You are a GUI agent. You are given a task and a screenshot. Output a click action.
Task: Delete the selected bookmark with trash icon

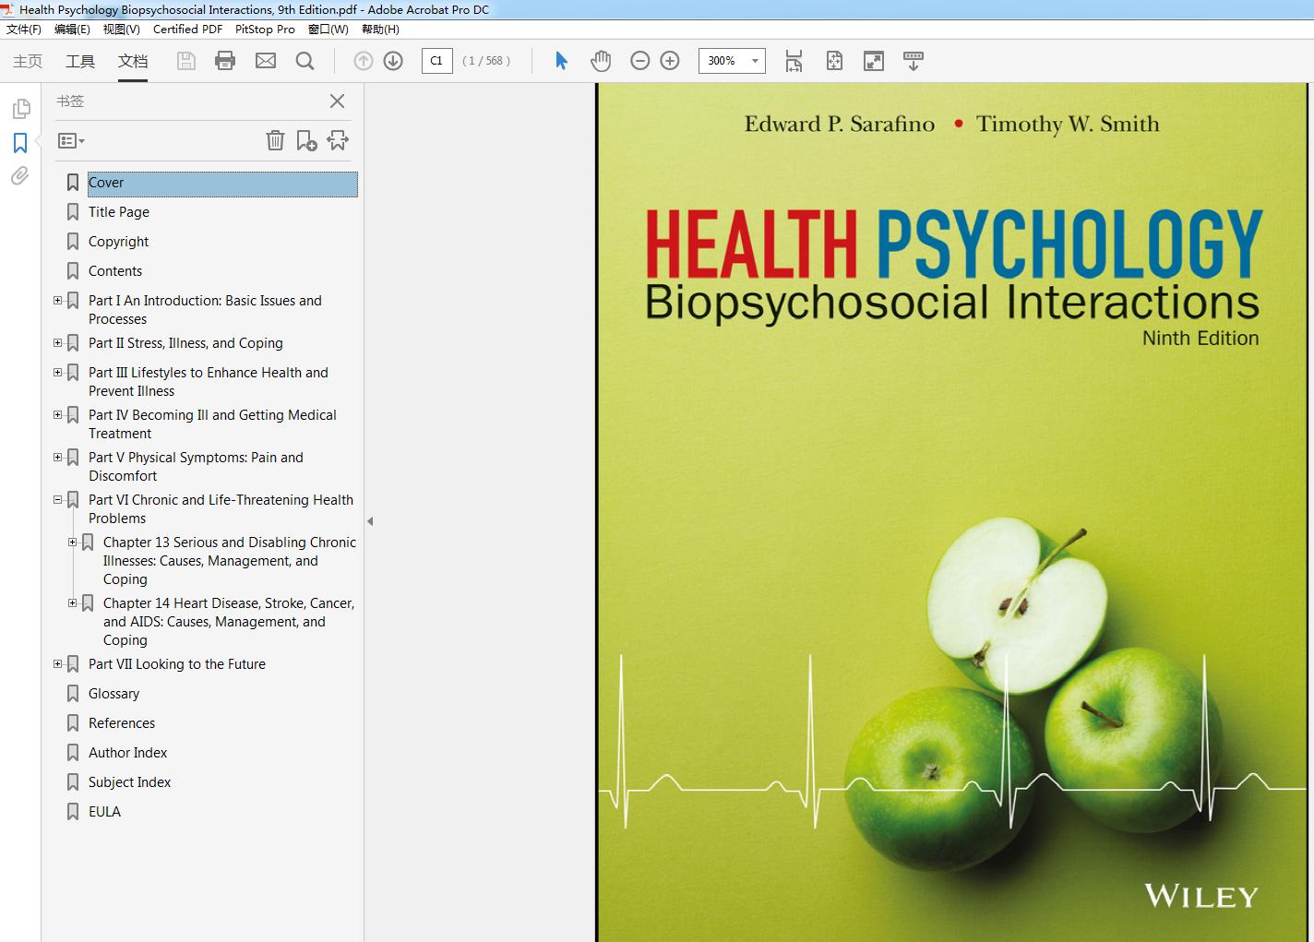pyautogui.click(x=275, y=140)
